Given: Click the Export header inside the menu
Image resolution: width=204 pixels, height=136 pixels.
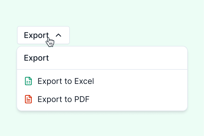Looking at the screenshot, I should tap(36, 58).
